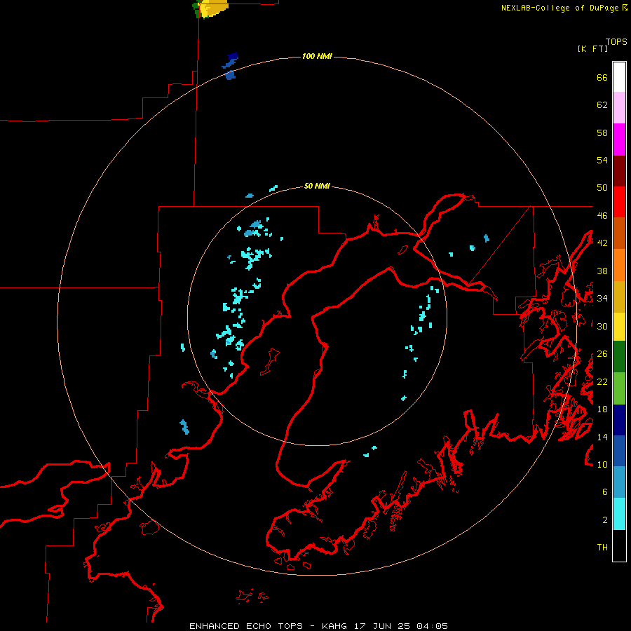
Task: Click the "50 NMI" range ring label
Action: [317, 186]
